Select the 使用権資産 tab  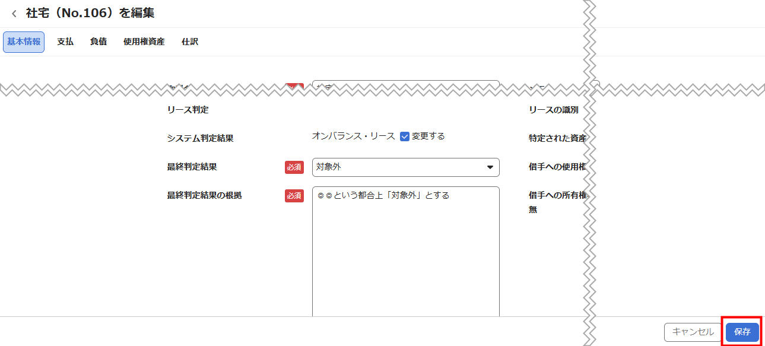[x=144, y=42]
